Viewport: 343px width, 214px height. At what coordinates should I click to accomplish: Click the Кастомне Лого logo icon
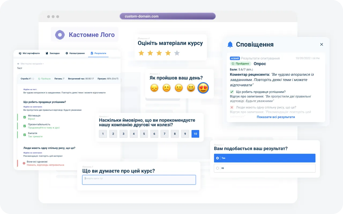[x=60, y=35]
